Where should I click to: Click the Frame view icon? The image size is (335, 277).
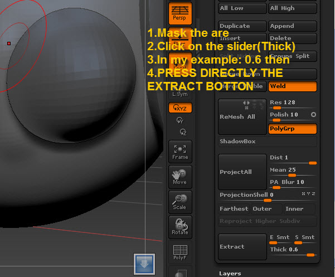coord(180,152)
